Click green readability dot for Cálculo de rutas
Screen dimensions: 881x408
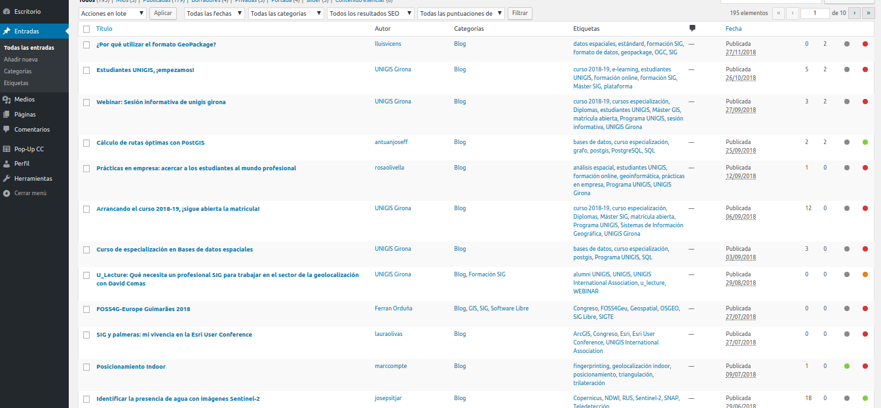[x=865, y=142]
